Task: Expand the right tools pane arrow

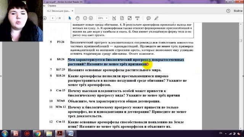Action: pyautogui.click(x=243, y=76)
